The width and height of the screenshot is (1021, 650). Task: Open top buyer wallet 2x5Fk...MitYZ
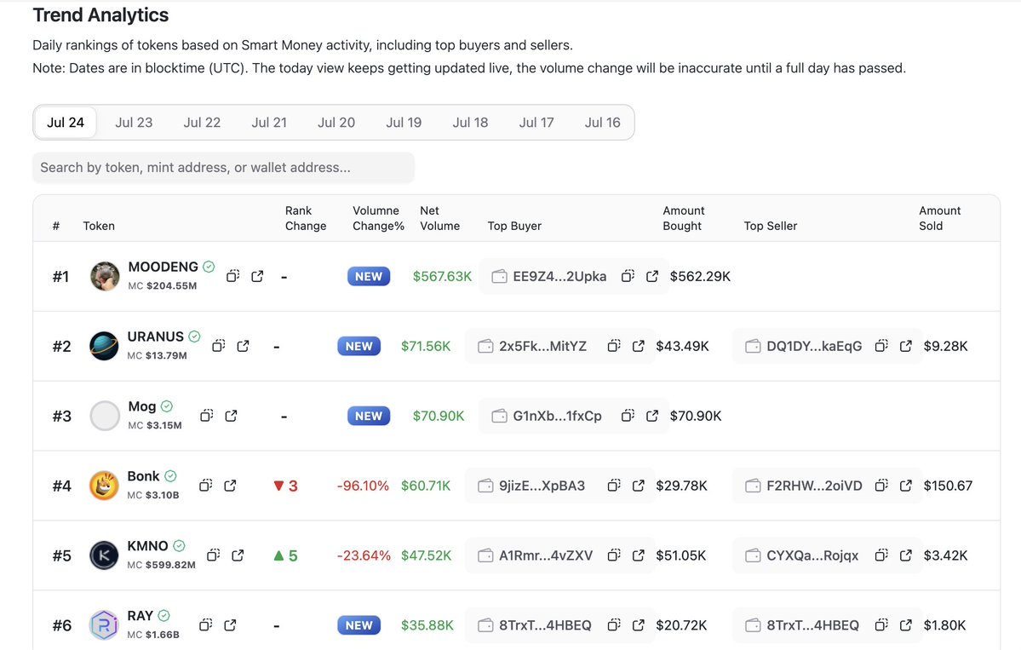pyautogui.click(x=543, y=346)
